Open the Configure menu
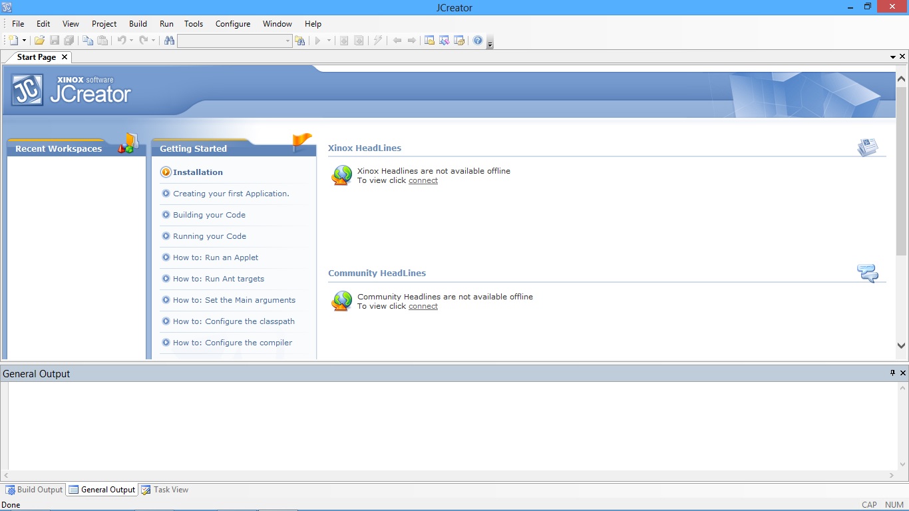 (233, 23)
